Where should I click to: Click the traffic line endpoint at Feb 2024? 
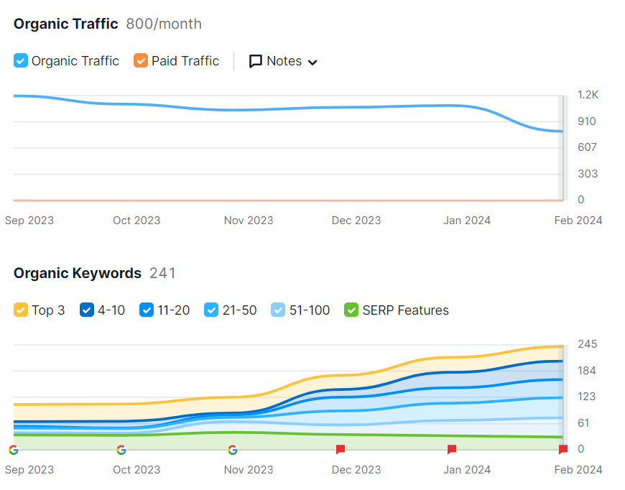pos(562,131)
